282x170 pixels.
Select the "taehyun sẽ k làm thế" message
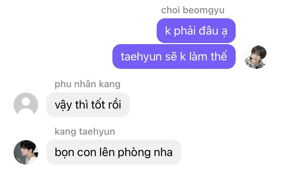[x=174, y=56]
